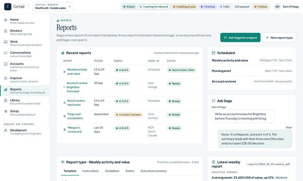Click the Weekly activity and value schedule row

(x=251, y=61)
